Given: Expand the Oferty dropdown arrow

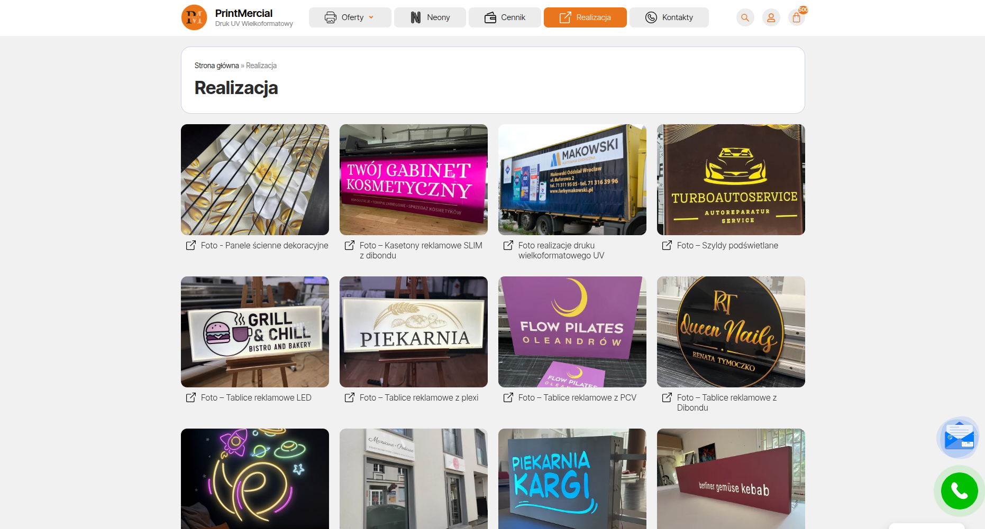Looking at the screenshot, I should coord(371,17).
